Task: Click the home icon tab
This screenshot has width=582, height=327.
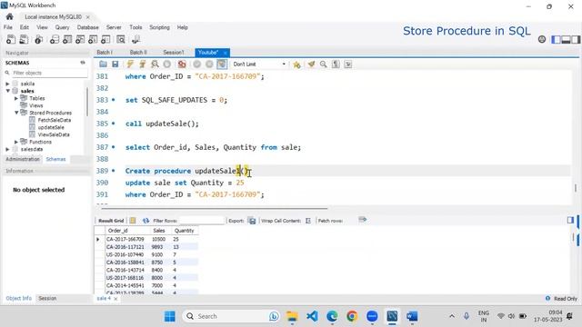Action: coord(10,16)
